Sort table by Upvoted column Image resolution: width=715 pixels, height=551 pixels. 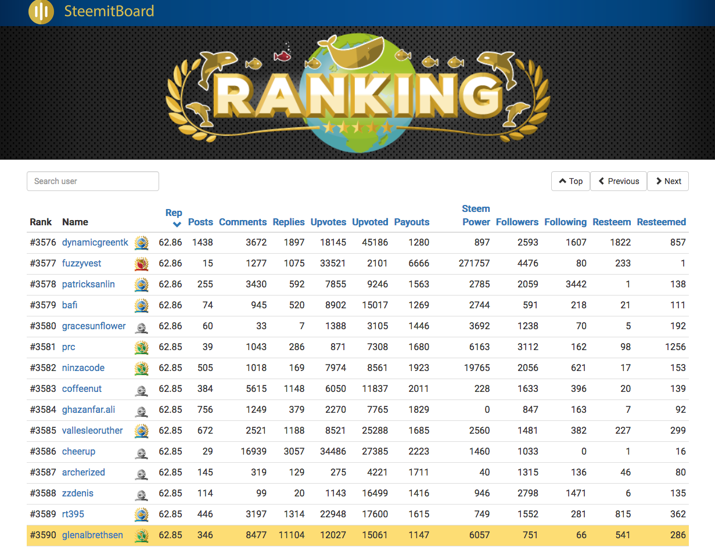(370, 222)
